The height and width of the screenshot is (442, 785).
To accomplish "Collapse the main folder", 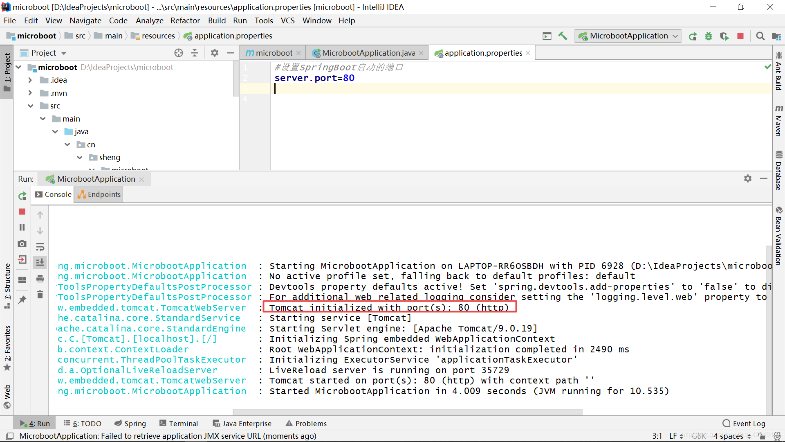I will [x=43, y=119].
